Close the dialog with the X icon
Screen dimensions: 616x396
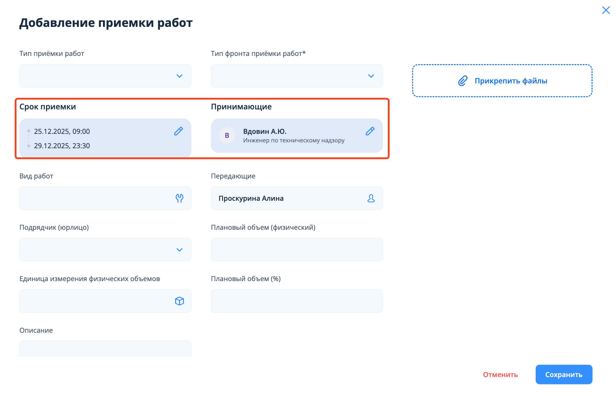tap(606, 10)
